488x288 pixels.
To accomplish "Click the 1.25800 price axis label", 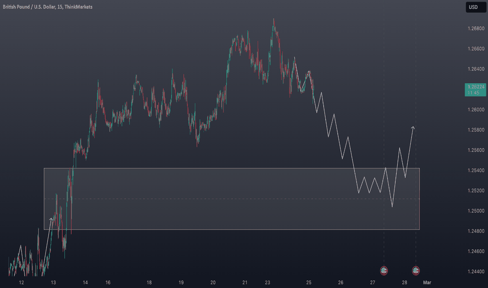I will pos(476,130).
